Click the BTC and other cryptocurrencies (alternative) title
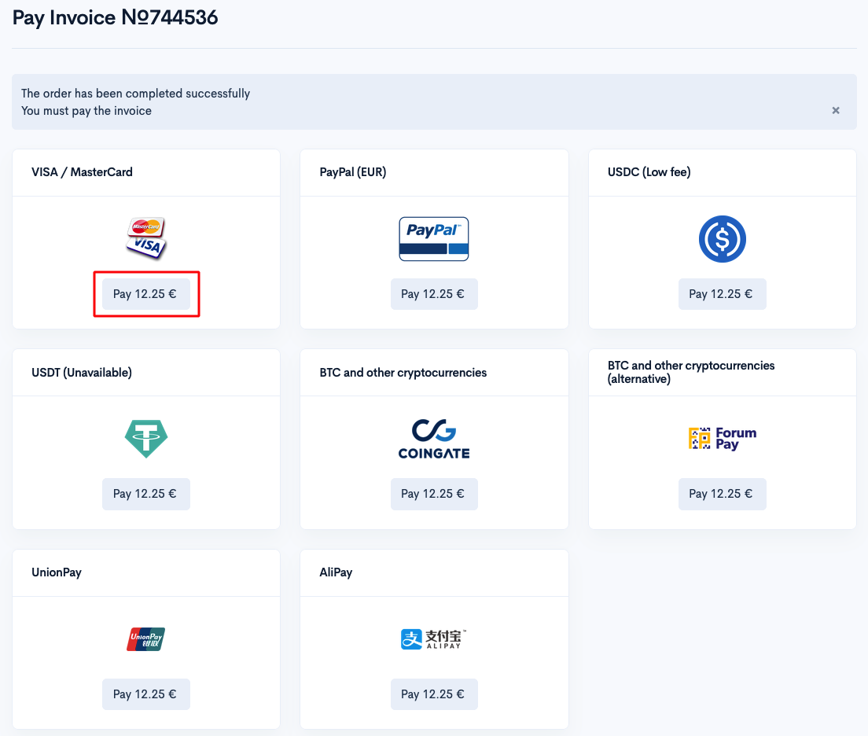Image resolution: width=868 pixels, height=736 pixels. [691, 372]
